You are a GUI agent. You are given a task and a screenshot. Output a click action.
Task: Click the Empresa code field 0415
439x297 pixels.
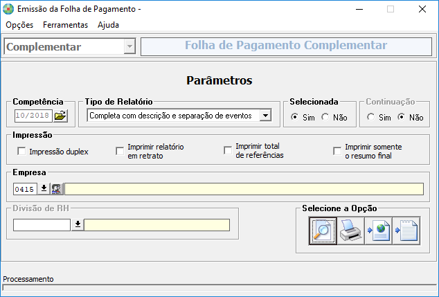click(25, 189)
